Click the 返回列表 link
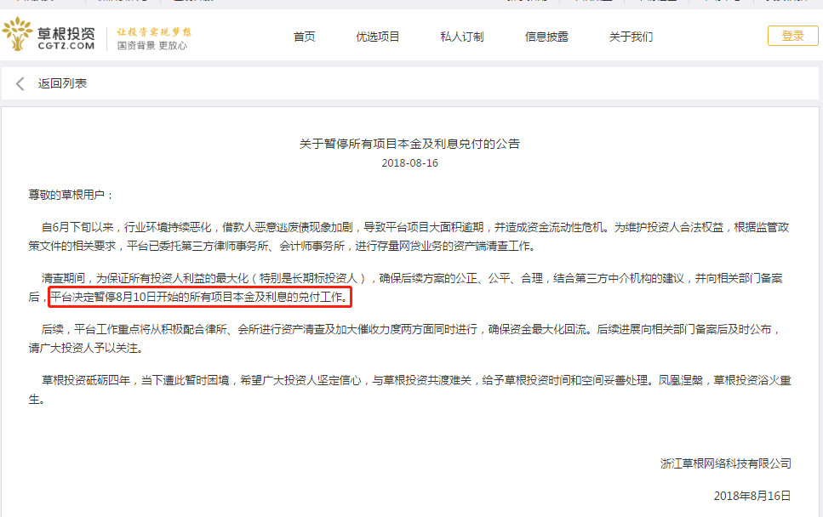This screenshot has height=517, width=823. coord(62,83)
